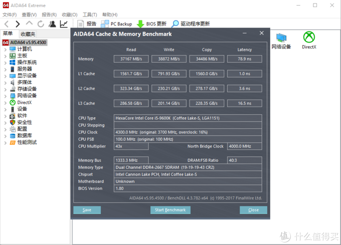
Task: Click the BIOS 更新 green arrow button
Action: point(151,24)
